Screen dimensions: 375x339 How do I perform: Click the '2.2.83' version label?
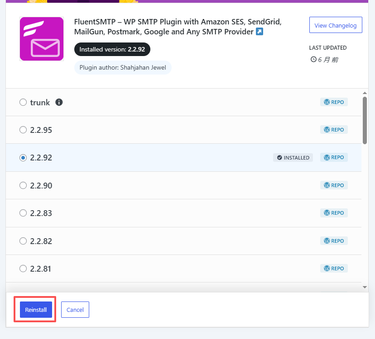pos(41,213)
